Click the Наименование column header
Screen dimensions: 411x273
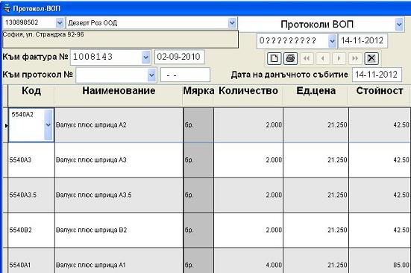(x=119, y=95)
